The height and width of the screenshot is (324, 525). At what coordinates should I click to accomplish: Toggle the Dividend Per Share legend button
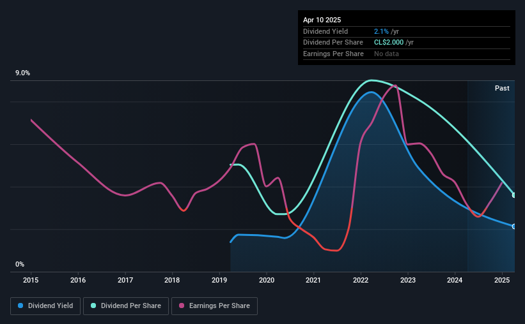click(x=126, y=306)
